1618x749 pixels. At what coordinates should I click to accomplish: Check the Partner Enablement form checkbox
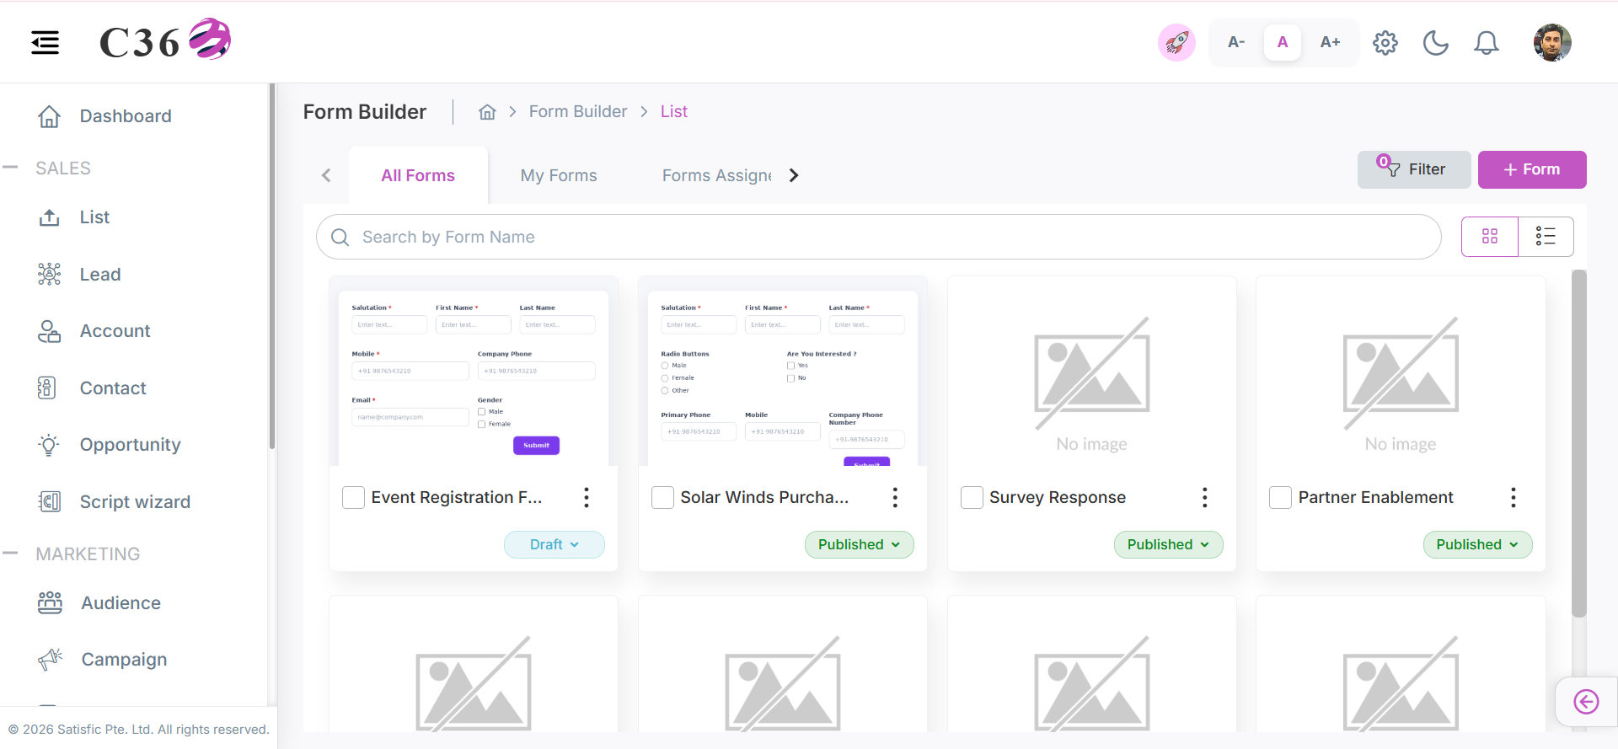[1281, 497]
